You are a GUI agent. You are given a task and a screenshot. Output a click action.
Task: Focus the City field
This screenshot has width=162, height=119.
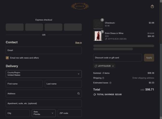point(18,113)
